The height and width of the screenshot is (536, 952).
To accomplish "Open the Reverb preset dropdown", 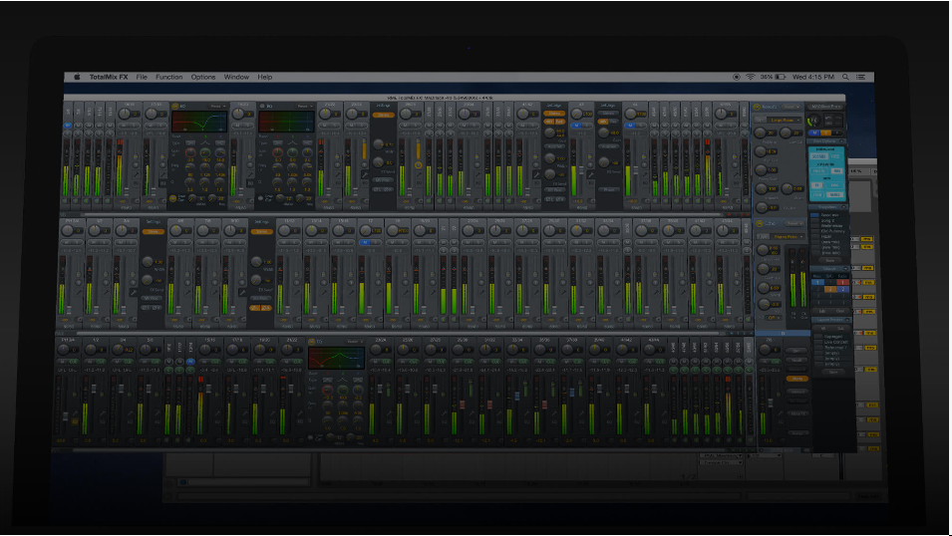I will 792,107.
